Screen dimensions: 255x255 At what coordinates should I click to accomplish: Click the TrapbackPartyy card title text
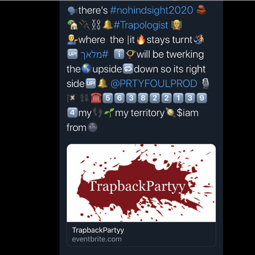[98, 230]
